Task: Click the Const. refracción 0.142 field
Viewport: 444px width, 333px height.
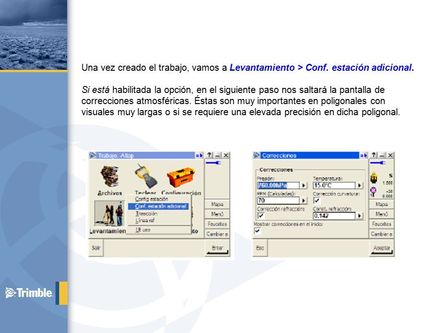Action: pos(334,216)
